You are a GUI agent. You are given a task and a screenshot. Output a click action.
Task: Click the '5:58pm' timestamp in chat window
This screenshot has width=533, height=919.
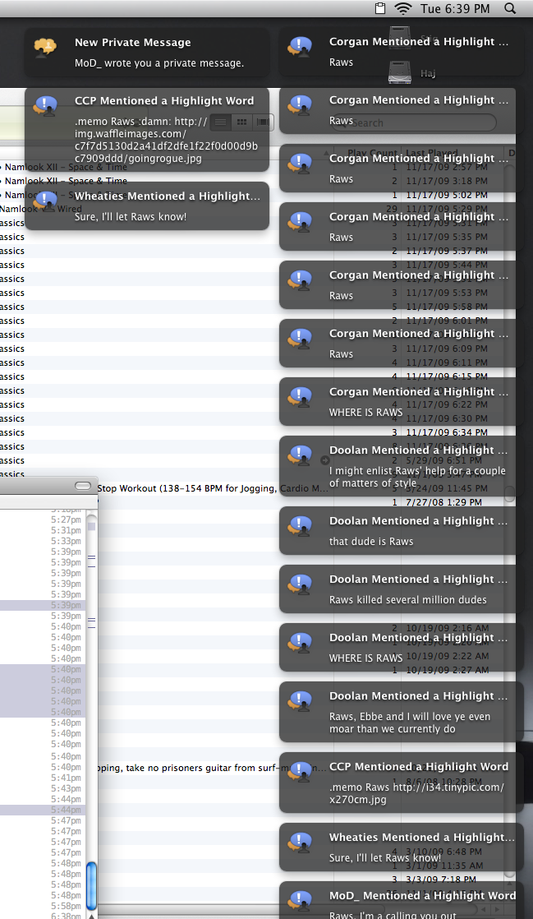click(66, 906)
